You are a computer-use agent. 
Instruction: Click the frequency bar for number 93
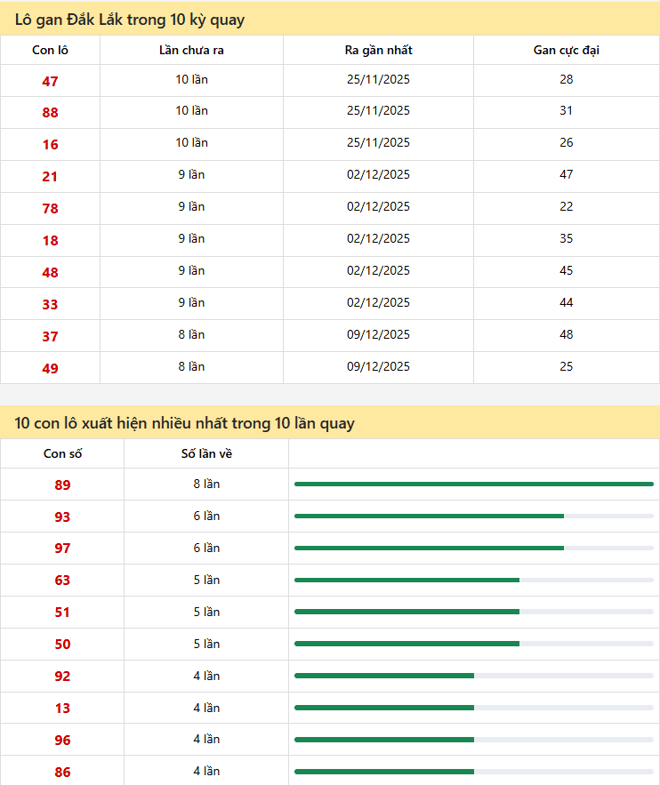(473, 517)
